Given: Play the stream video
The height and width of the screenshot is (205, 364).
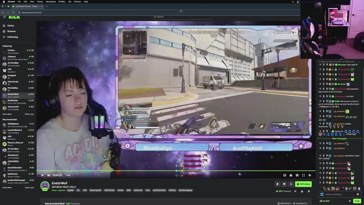Looking at the screenshot, I should coord(42,175).
